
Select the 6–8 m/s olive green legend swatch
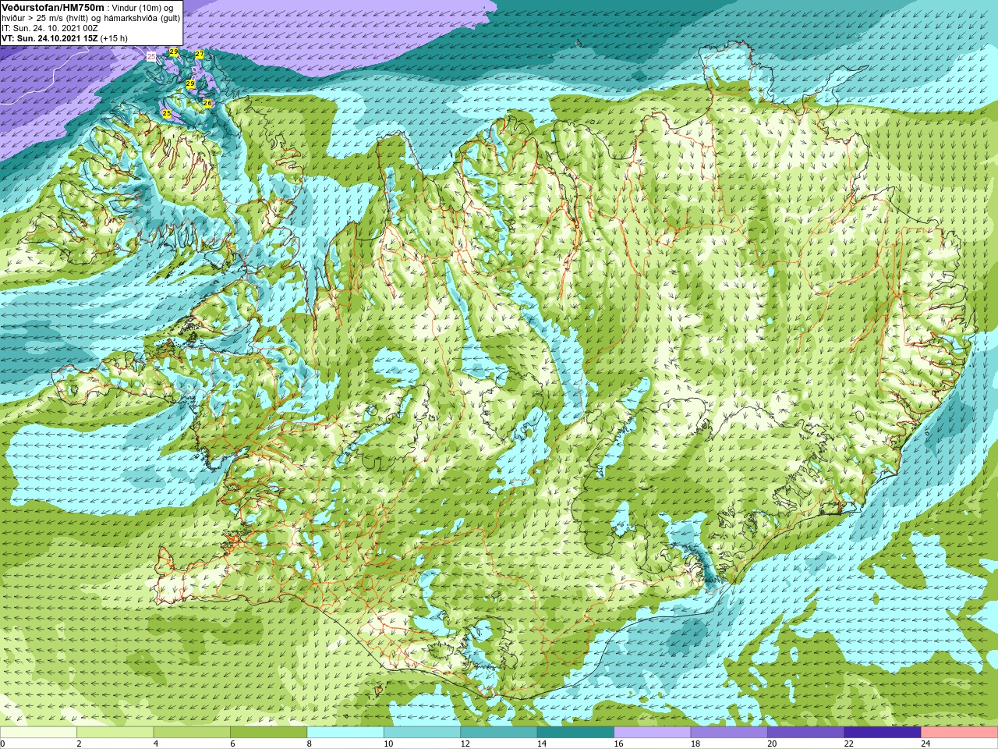pos(269,733)
